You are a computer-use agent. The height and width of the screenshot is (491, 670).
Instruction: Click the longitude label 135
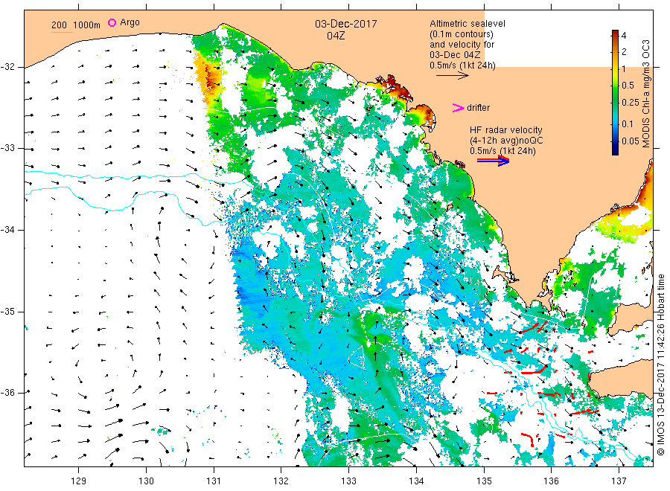(484, 481)
